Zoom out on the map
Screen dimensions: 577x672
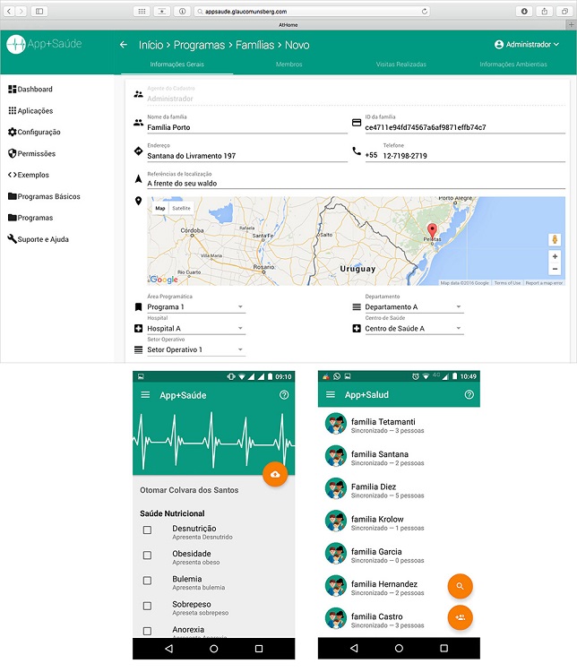click(x=555, y=269)
